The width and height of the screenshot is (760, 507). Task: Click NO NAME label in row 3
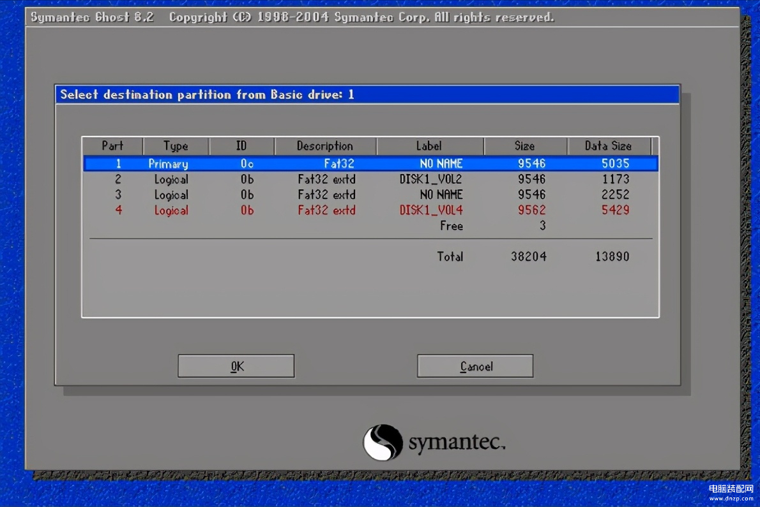click(x=441, y=195)
